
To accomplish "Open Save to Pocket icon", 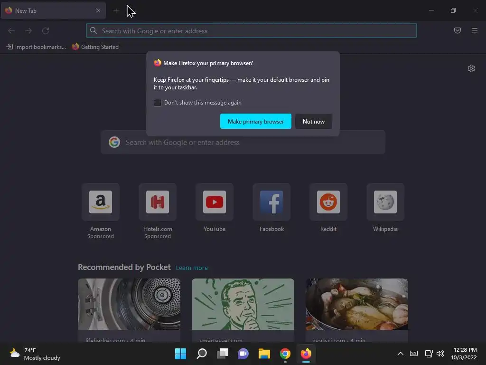I will tap(457, 30).
